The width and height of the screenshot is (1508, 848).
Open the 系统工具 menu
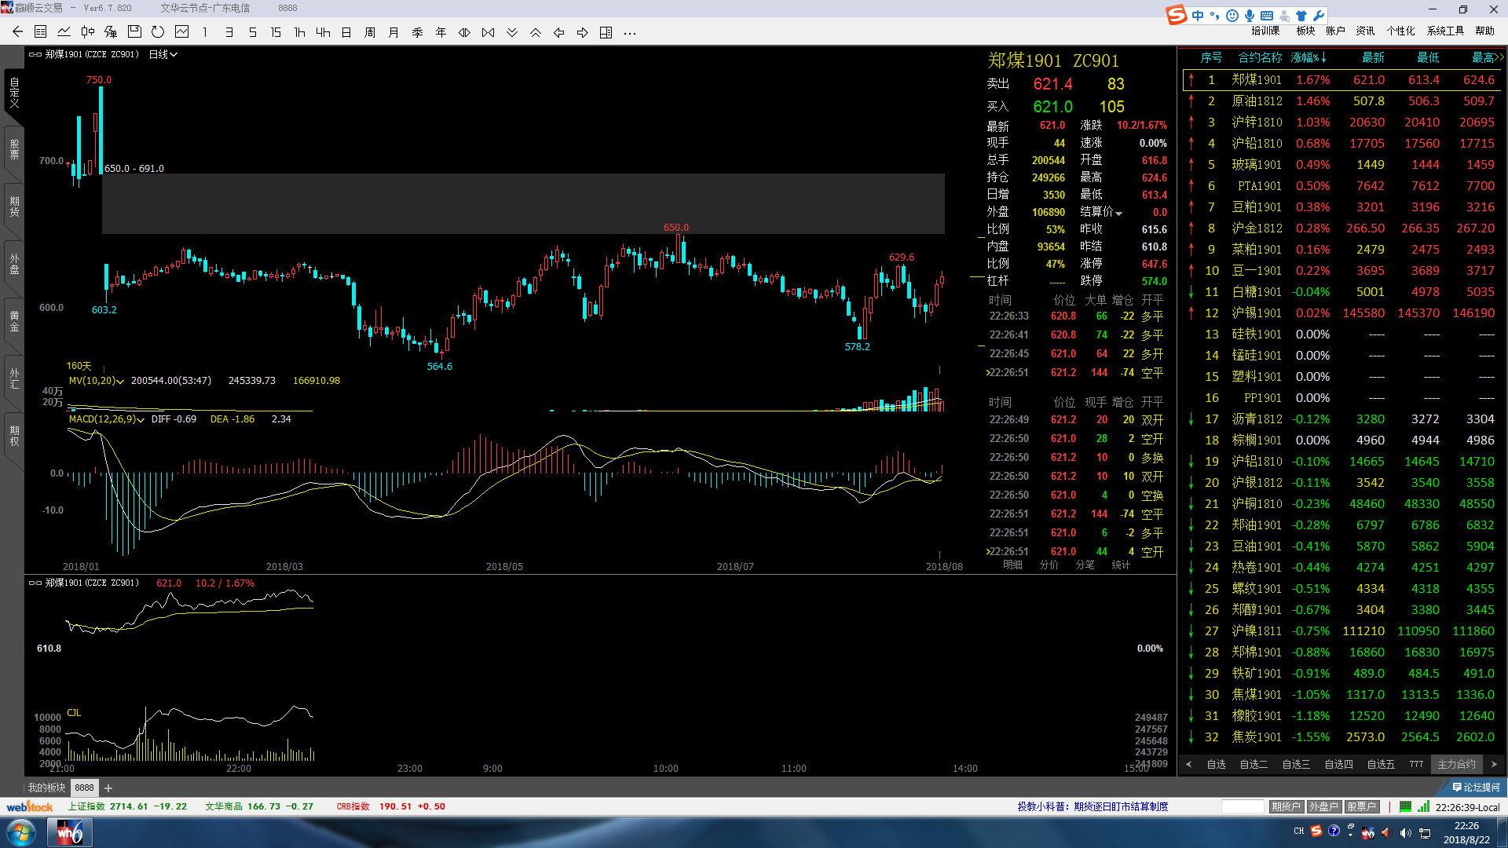point(1445,31)
